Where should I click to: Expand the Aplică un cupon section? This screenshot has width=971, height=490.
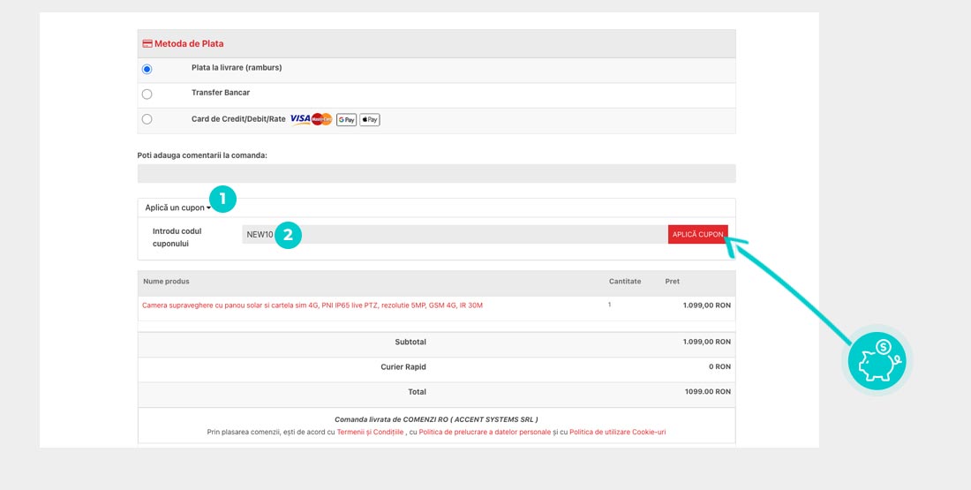177,208
